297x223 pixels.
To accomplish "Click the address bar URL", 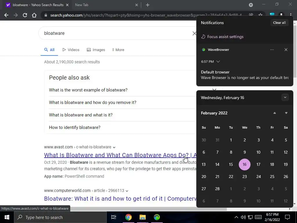I will tap(146, 15).
